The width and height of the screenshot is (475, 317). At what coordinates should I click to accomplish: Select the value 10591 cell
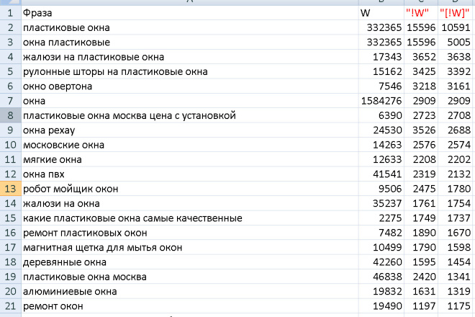456,27
